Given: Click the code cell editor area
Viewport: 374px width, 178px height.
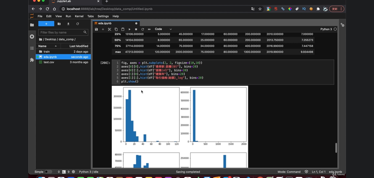Looking at the screenshot, I should (223, 72).
